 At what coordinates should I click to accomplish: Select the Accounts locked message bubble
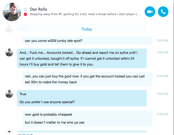pyautogui.click(x=82, y=58)
